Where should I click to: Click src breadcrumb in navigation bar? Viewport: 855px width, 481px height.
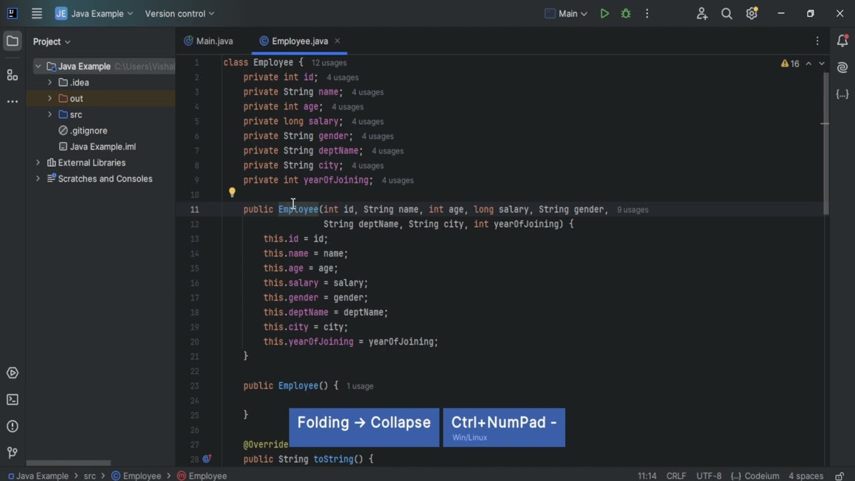coord(90,476)
